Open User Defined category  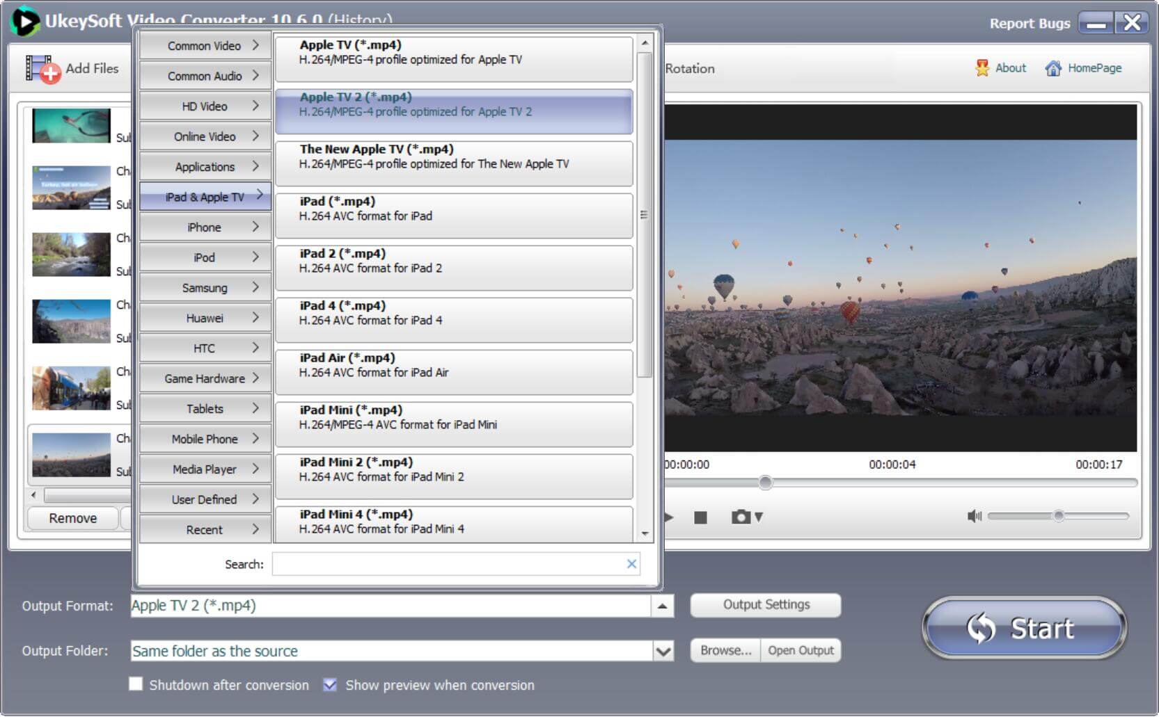tap(205, 499)
